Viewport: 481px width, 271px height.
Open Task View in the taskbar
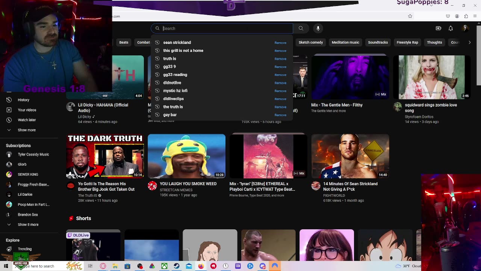90,266
